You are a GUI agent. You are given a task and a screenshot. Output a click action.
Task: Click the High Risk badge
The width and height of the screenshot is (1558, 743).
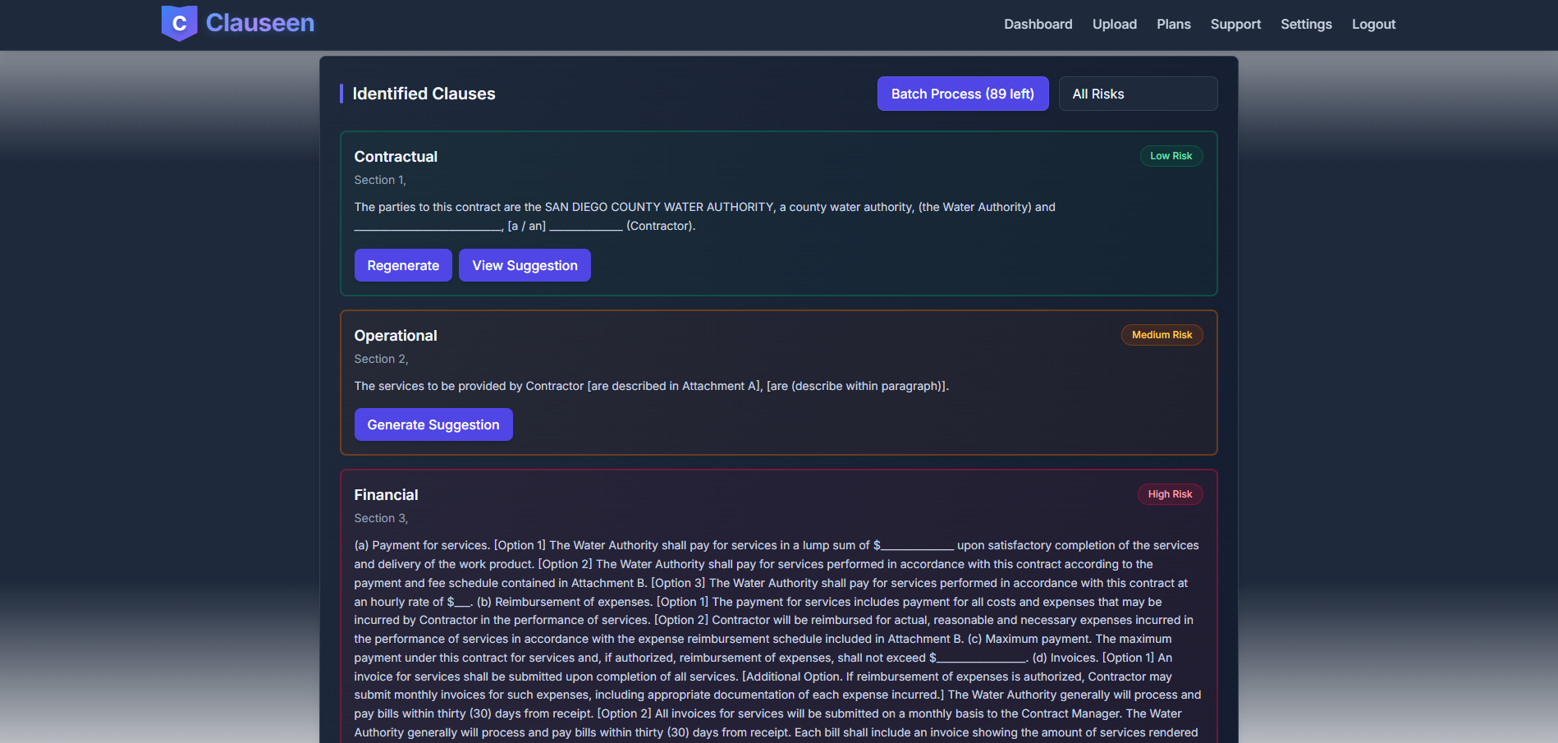click(x=1169, y=493)
